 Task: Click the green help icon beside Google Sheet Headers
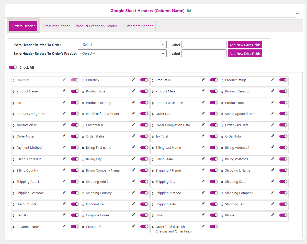pyautogui.click(x=189, y=10)
